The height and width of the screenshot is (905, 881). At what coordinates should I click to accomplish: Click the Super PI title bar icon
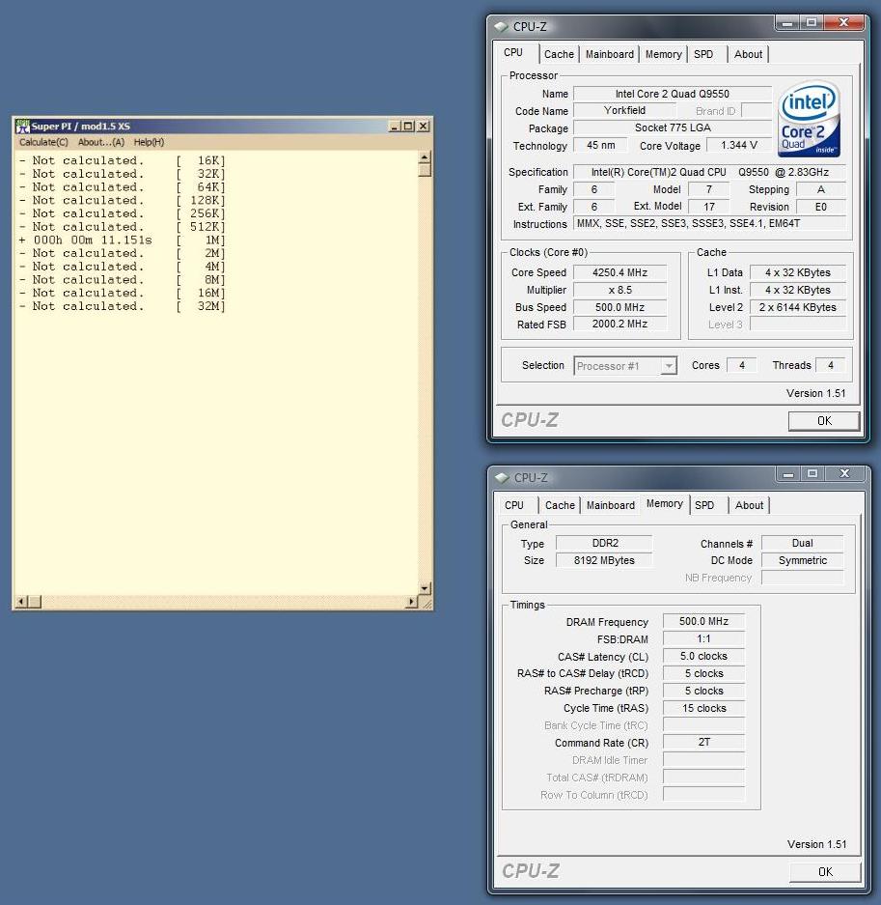click(22, 127)
